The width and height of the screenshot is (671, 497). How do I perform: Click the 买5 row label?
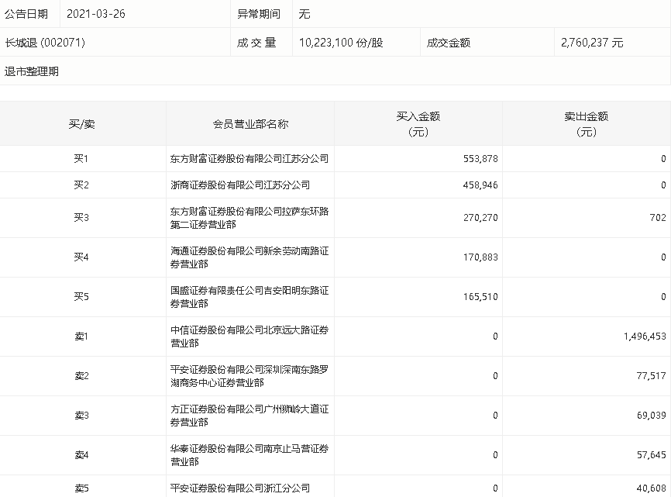pos(81,297)
